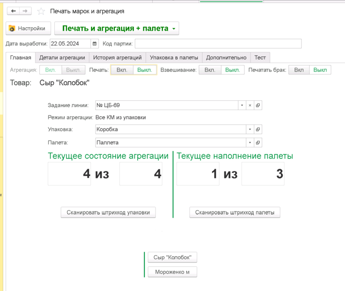Choose the Мороженко м product button
Image resolution: width=345 pixels, height=291 pixels.
(x=172, y=272)
